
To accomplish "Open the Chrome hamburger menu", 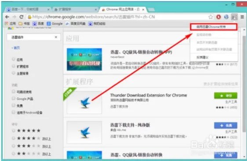I will click(242, 17).
